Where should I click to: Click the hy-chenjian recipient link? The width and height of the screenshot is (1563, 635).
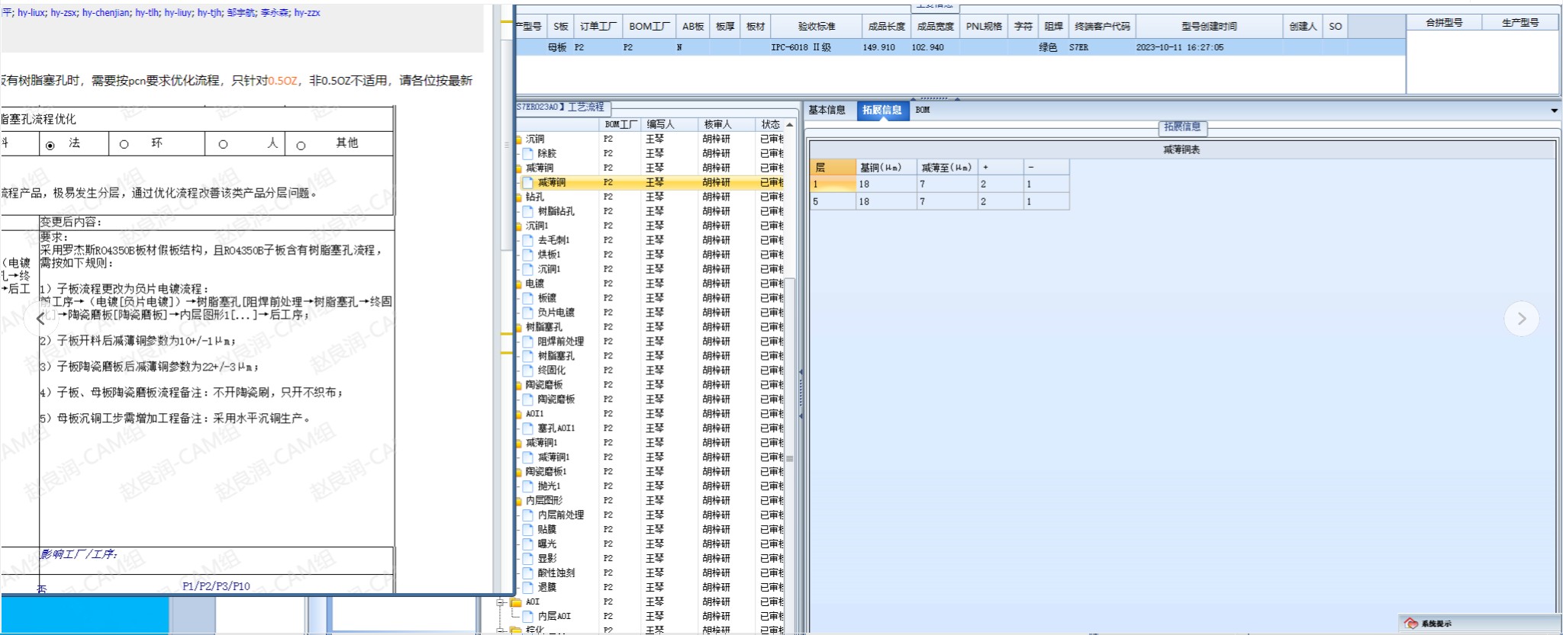[106, 13]
